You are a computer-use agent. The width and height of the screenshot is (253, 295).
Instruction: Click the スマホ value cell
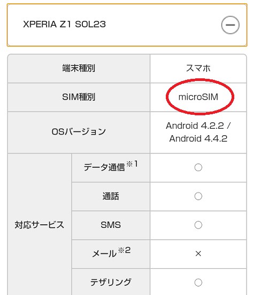coord(198,69)
